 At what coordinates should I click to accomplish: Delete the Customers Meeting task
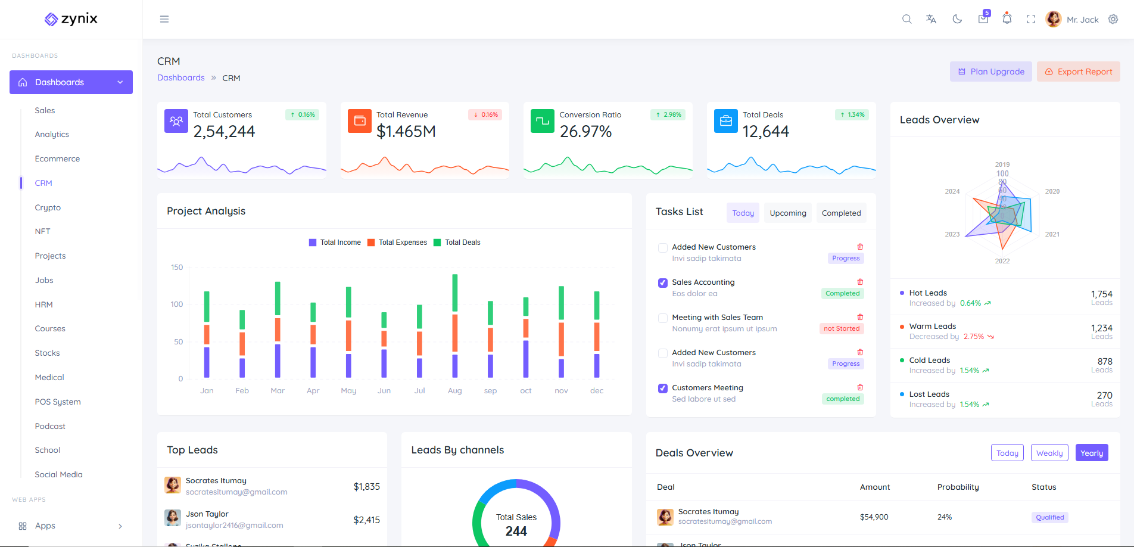pyautogui.click(x=860, y=387)
